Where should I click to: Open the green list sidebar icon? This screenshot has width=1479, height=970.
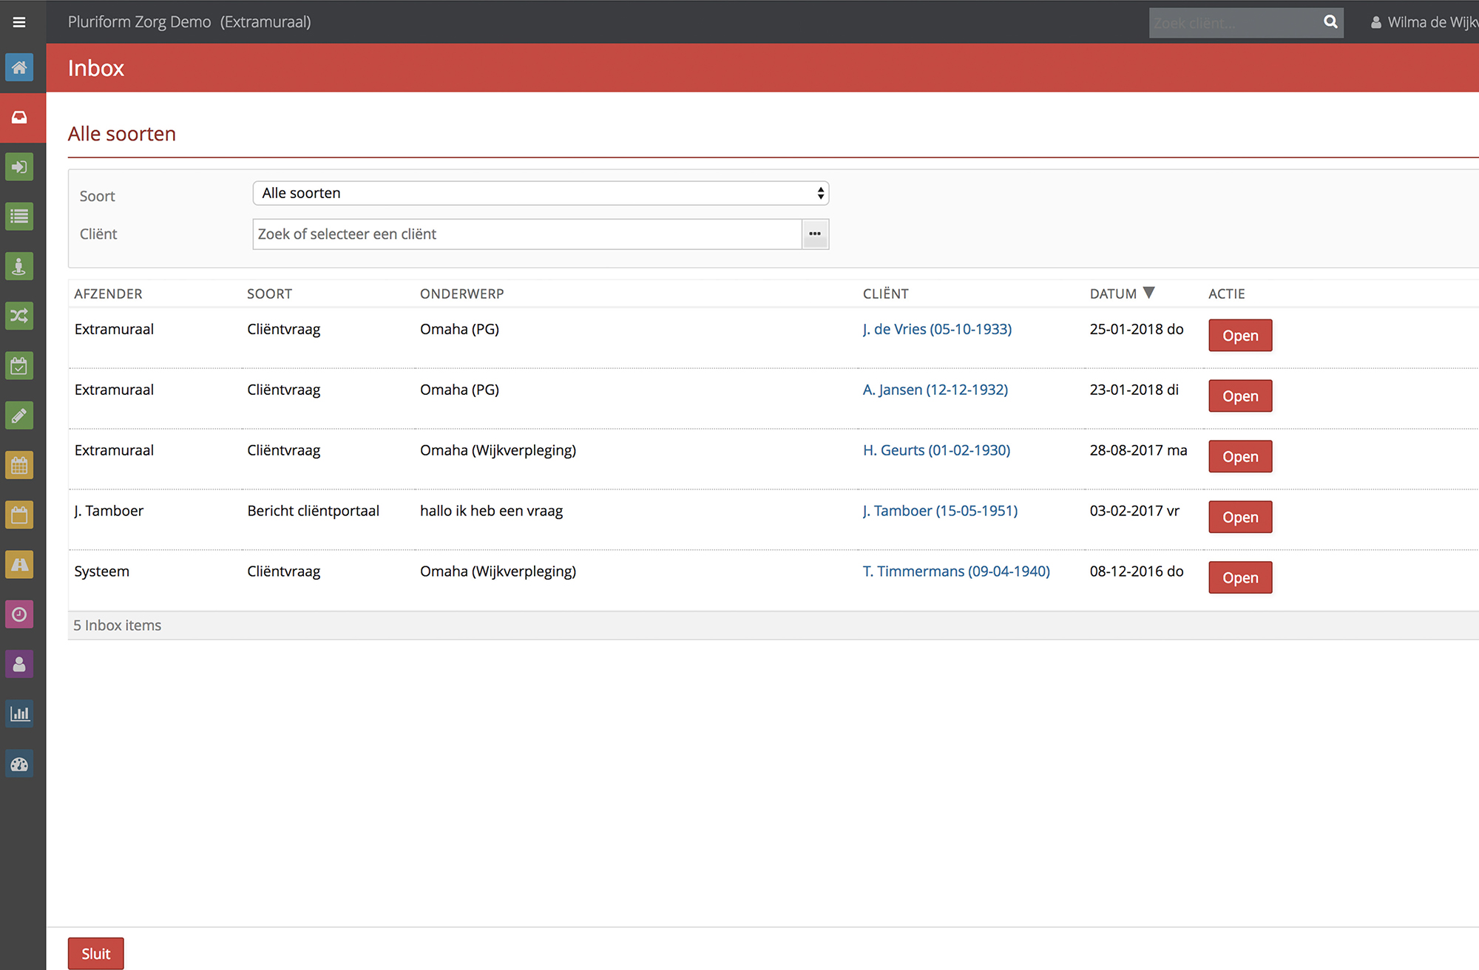pyautogui.click(x=19, y=217)
